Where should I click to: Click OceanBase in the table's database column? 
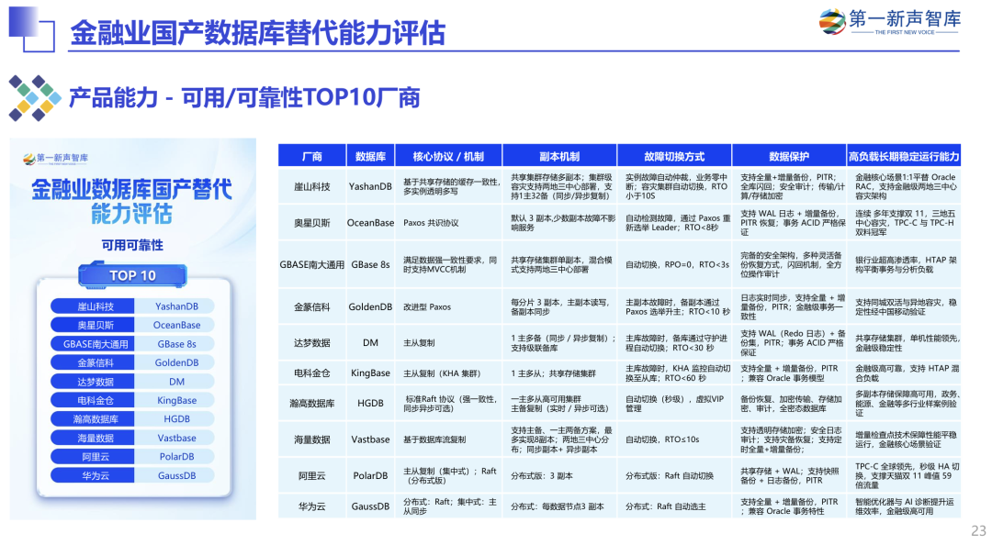[x=370, y=223]
